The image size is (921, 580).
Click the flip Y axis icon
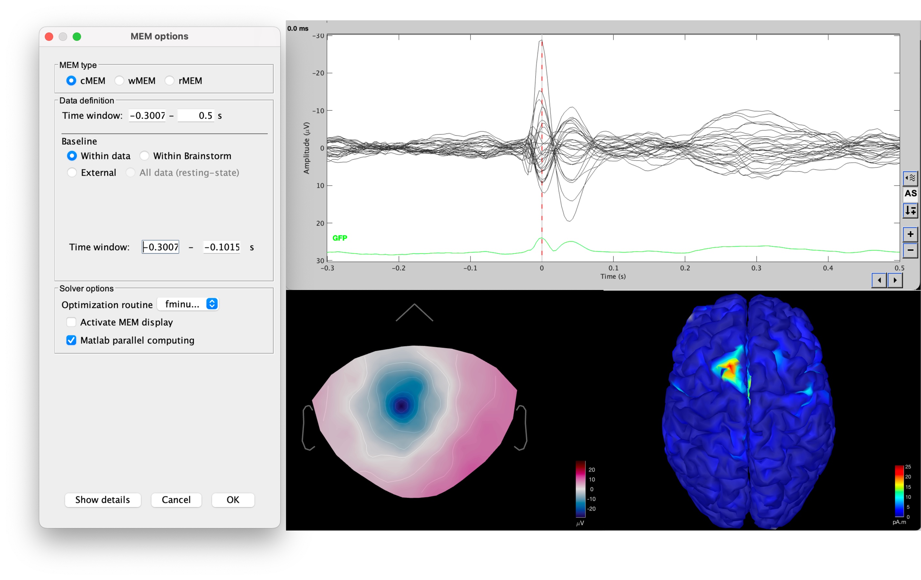(x=910, y=210)
